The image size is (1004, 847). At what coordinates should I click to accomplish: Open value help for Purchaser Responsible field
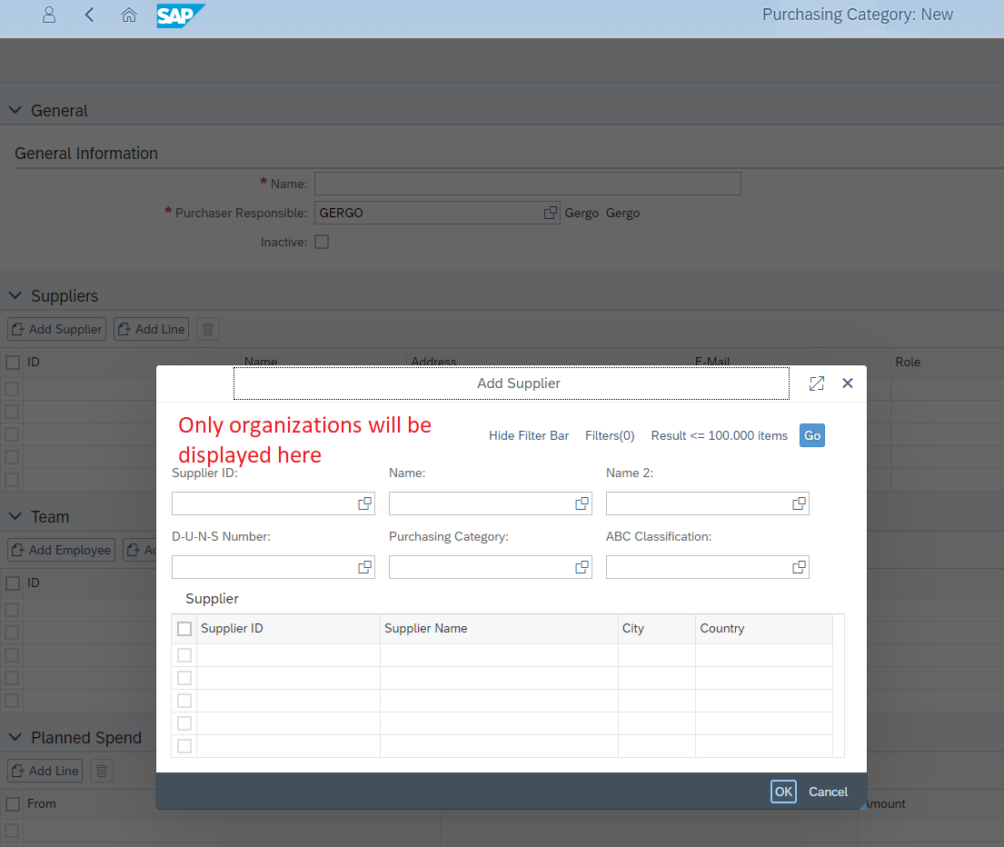[x=550, y=213]
